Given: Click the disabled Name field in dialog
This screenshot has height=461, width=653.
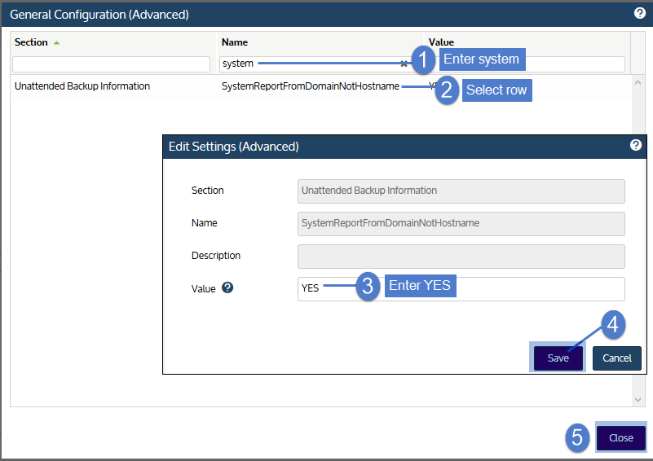Looking at the screenshot, I should (x=461, y=223).
